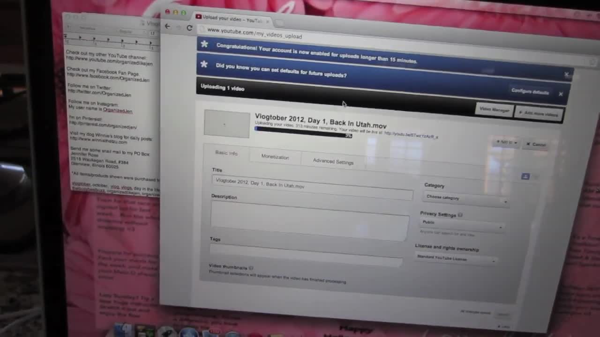
Task: Click the star icon on the Congratulations banner
Action: point(204,44)
